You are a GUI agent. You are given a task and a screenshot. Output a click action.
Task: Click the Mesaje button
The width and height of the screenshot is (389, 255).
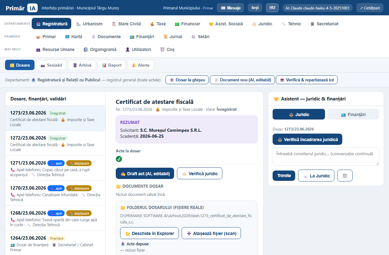click(x=231, y=8)
